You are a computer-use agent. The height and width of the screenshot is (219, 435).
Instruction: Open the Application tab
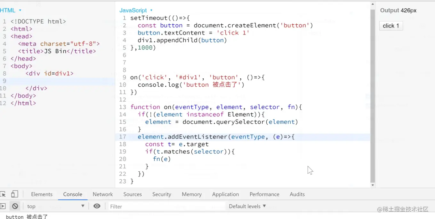coord(225,194)
